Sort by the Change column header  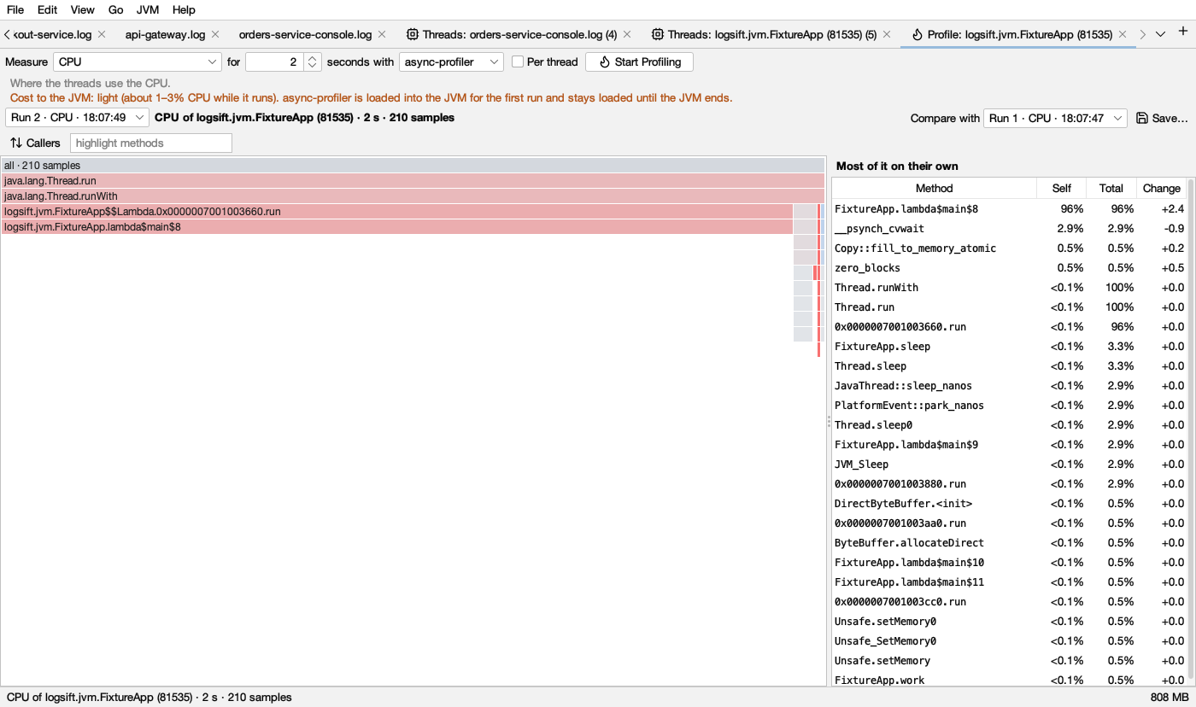[1161, 188]
